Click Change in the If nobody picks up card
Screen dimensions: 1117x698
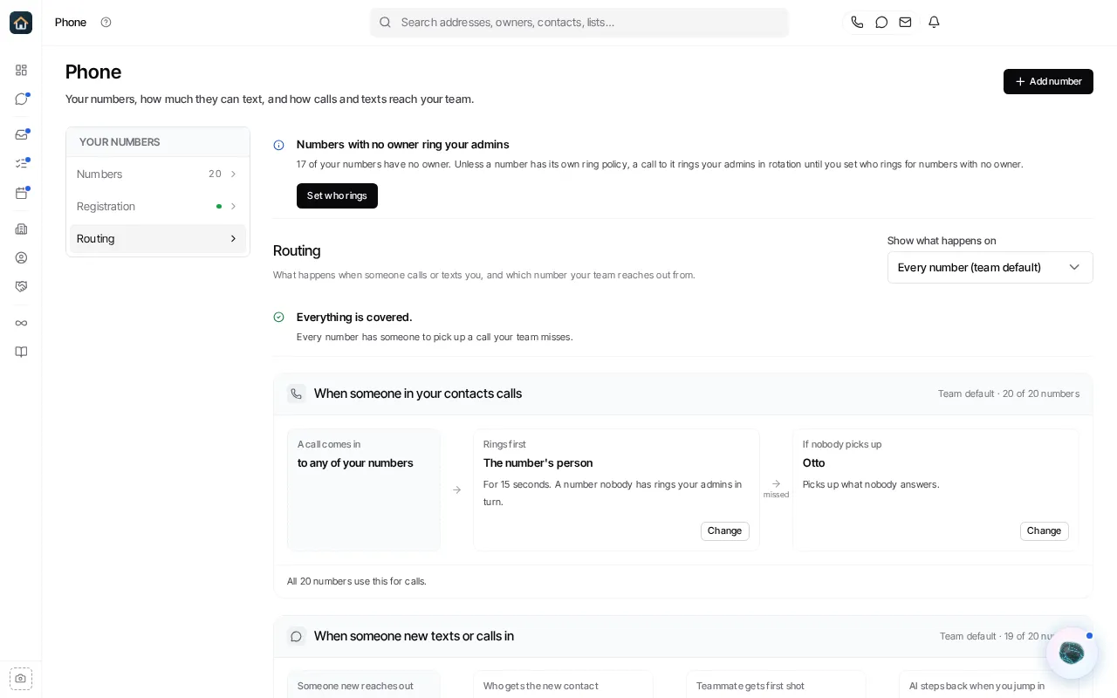1044,530
